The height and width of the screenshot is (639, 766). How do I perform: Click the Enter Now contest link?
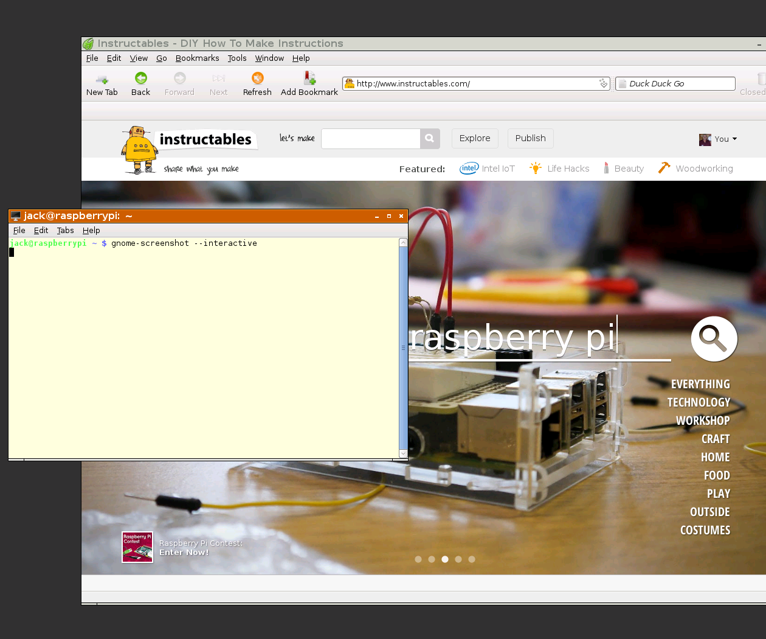[x=184, y=552]
